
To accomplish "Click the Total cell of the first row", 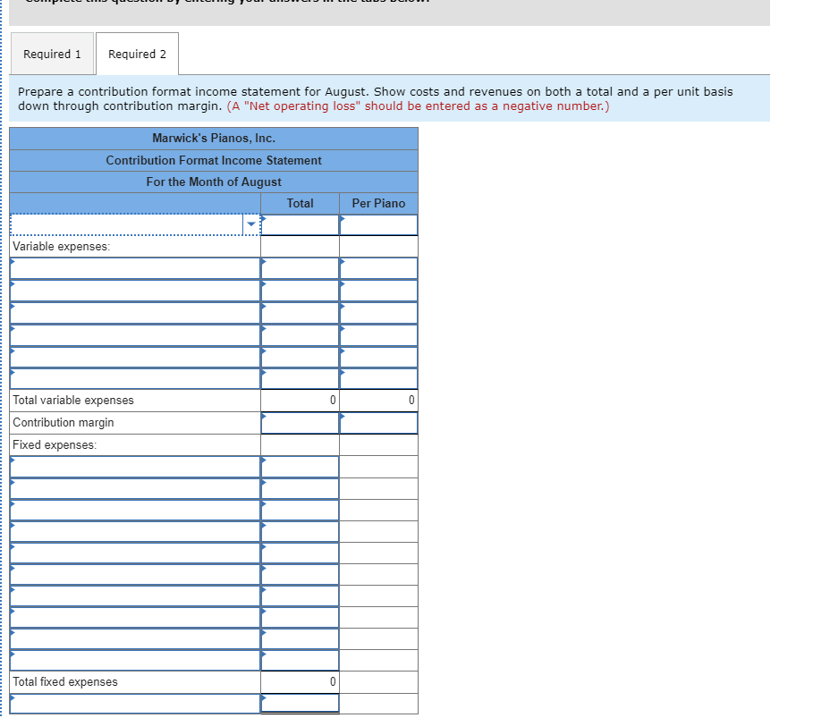I will pos(300,225).
